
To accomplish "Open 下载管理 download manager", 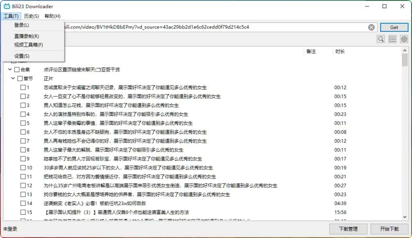I will click(x=348, y=229).
